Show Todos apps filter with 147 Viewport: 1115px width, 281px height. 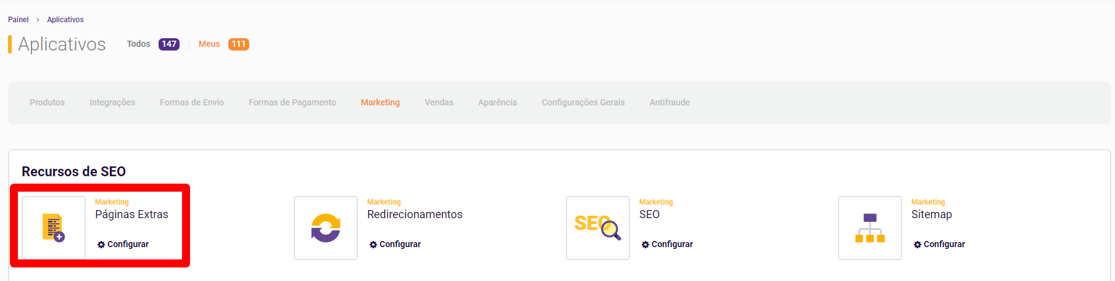(x=153, y=44)
